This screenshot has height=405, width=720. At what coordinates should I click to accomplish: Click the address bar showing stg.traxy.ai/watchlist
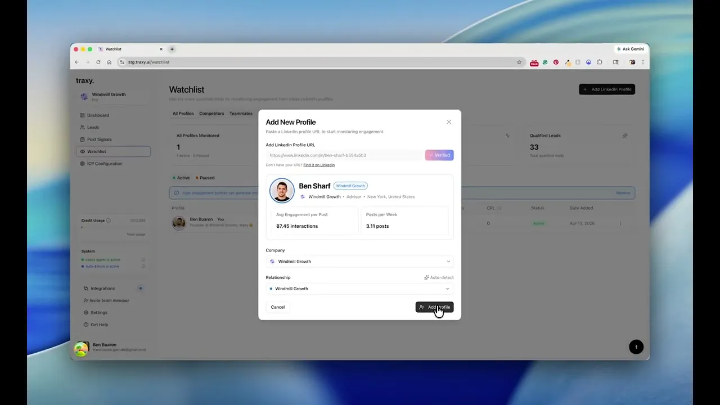tap(321, 62)
